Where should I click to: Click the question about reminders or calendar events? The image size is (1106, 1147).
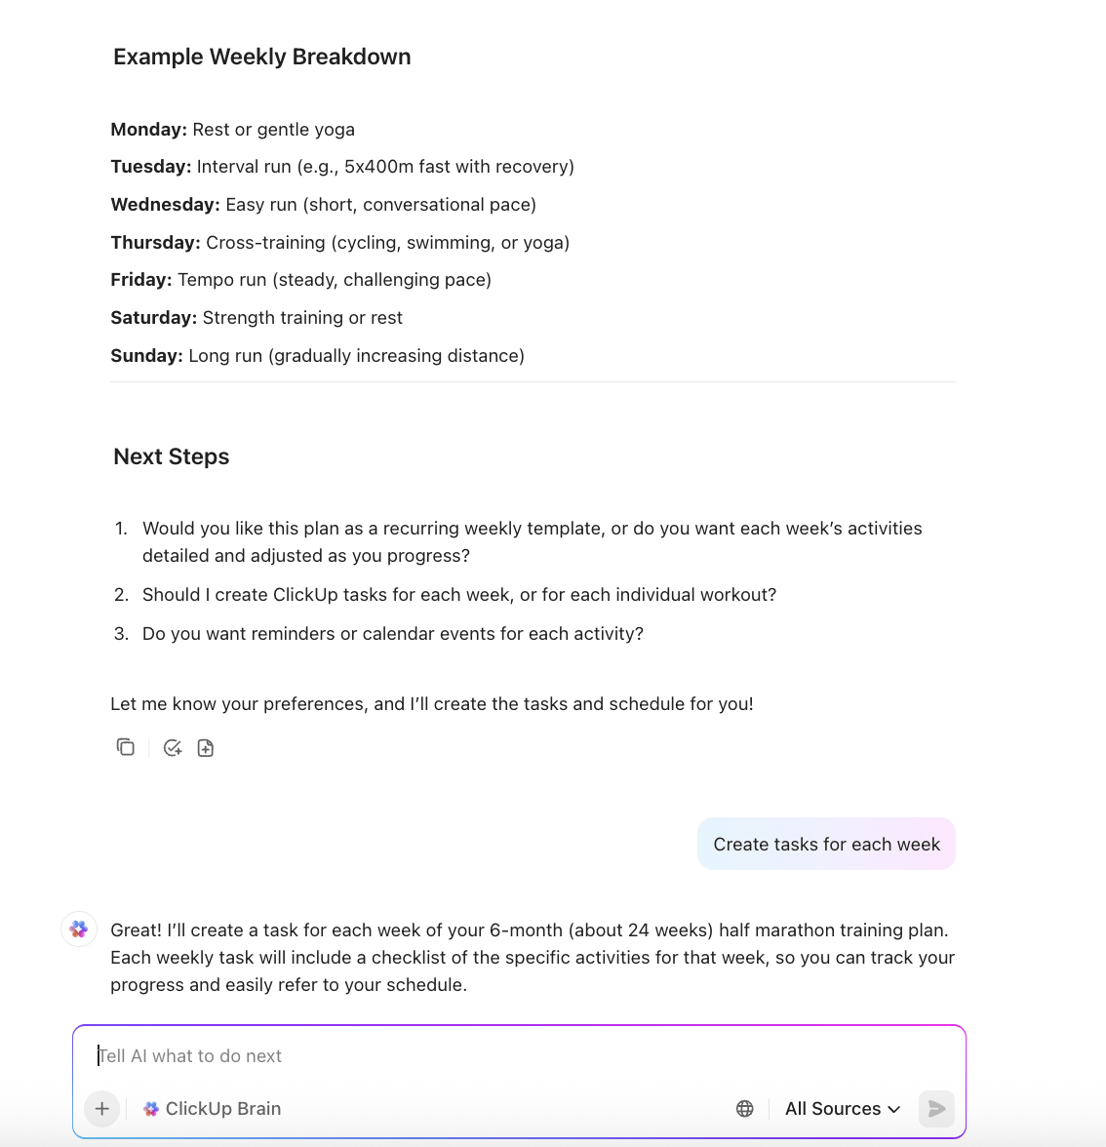coord(393,633)
